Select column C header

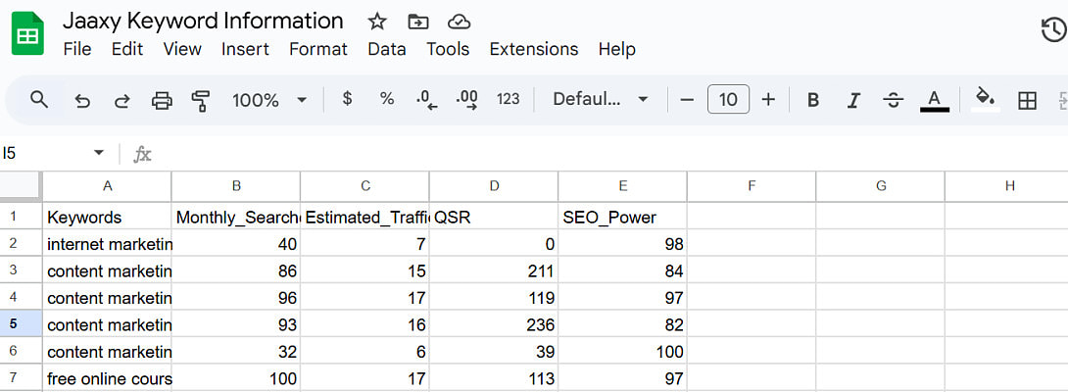(x=365, y=185)
